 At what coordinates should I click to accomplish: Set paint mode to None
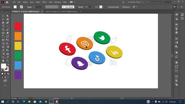click(x=8, y=74)
